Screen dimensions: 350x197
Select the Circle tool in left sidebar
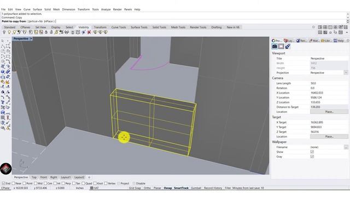point(3,51)
